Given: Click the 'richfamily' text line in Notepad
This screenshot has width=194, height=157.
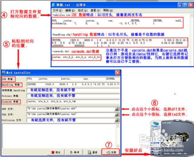Looking at the screenshot, I should 103,24.
